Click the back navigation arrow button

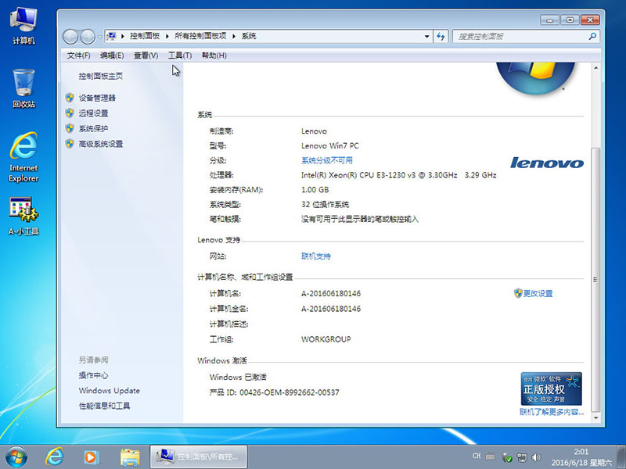coord(70,37)
